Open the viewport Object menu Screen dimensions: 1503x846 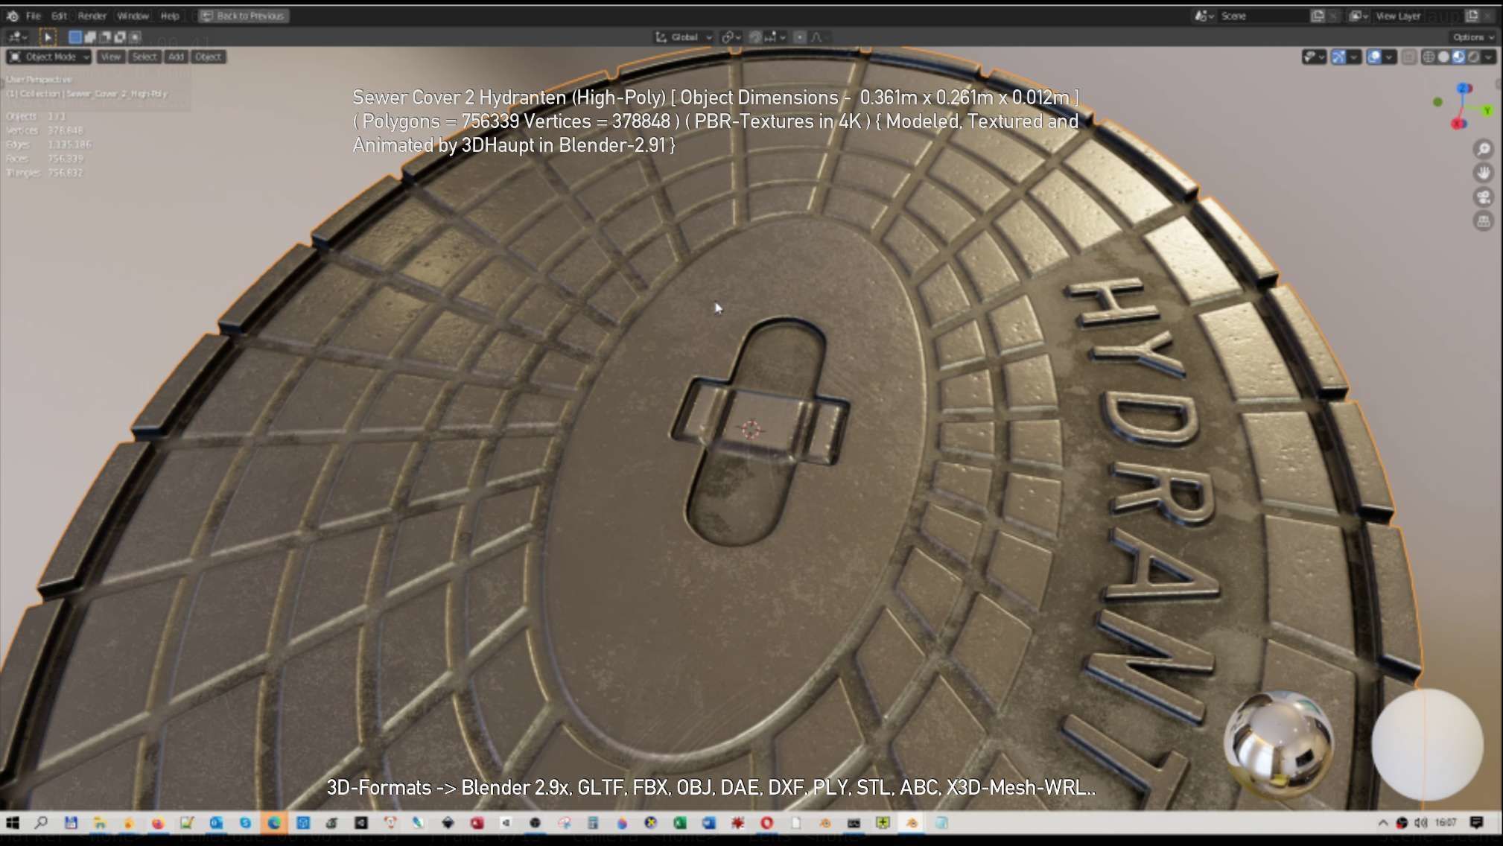tap(208, 57)
